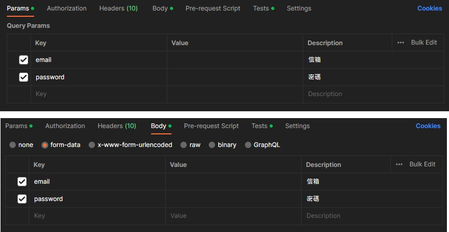Viewport: 449px width, 232px height.
Task: Uncheck the password checkbox in Query Params
Action: tap(23, 77)
